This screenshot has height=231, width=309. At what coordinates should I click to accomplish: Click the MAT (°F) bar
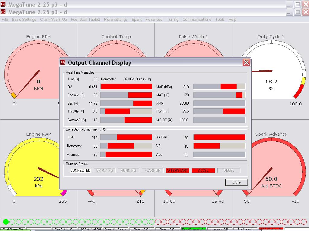(x=219, y=95)
